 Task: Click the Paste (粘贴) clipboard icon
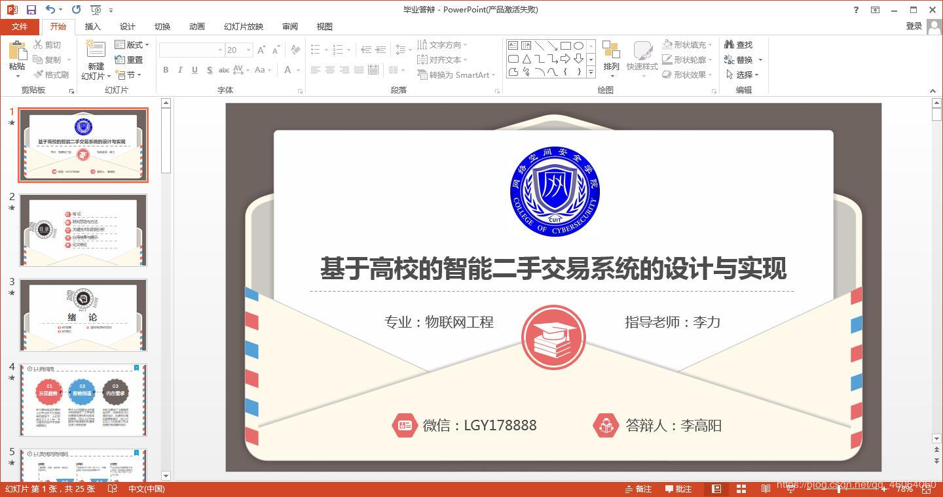point(18,50)
